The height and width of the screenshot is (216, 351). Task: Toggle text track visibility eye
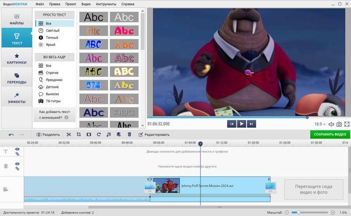[x=18, y=149]
